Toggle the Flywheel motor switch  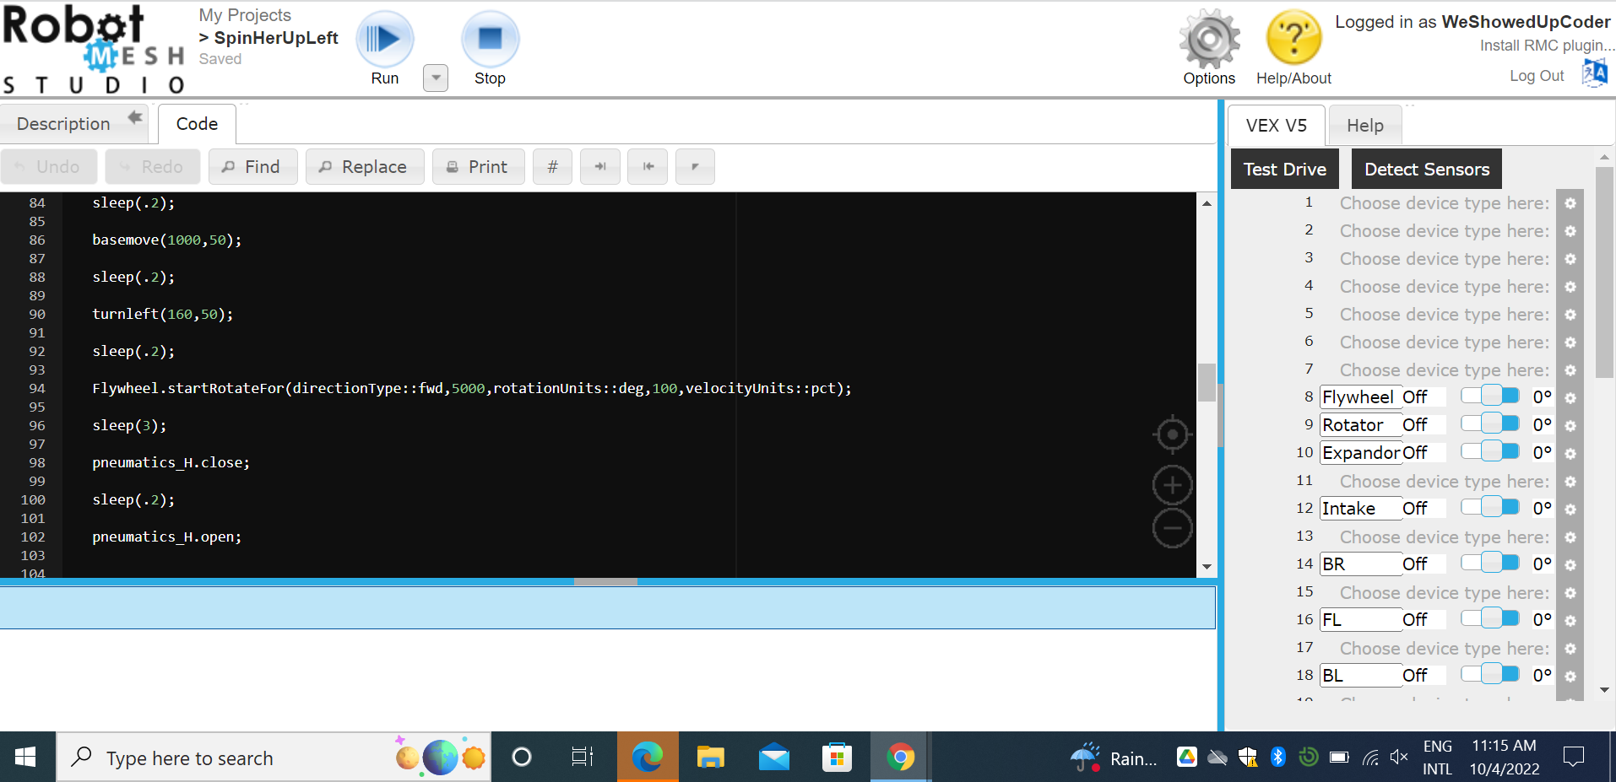coord(1490,396)
